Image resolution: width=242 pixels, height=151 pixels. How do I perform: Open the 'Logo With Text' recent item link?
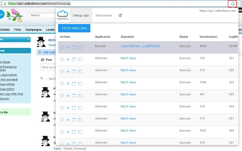11,94
